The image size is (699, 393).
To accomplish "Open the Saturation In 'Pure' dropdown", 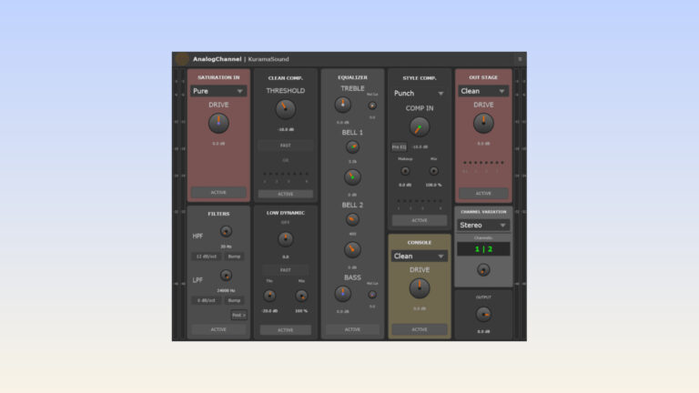I will point(218,91).
